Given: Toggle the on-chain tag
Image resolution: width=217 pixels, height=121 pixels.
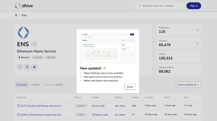Looking at the screenshot, I should 38,58.
